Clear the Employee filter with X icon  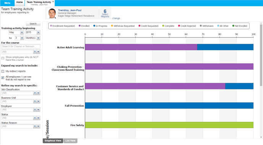(35, 110)
